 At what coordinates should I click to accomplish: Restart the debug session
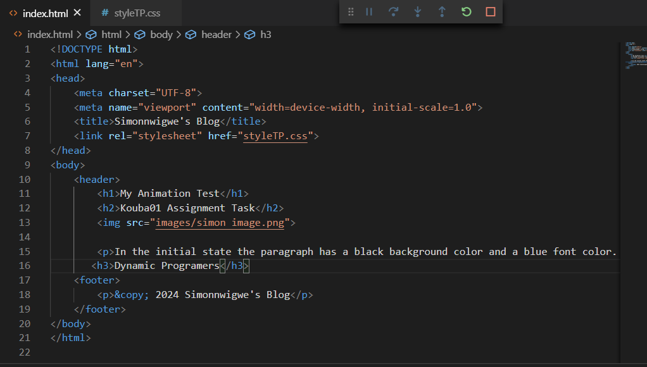(x=467, y=12)
